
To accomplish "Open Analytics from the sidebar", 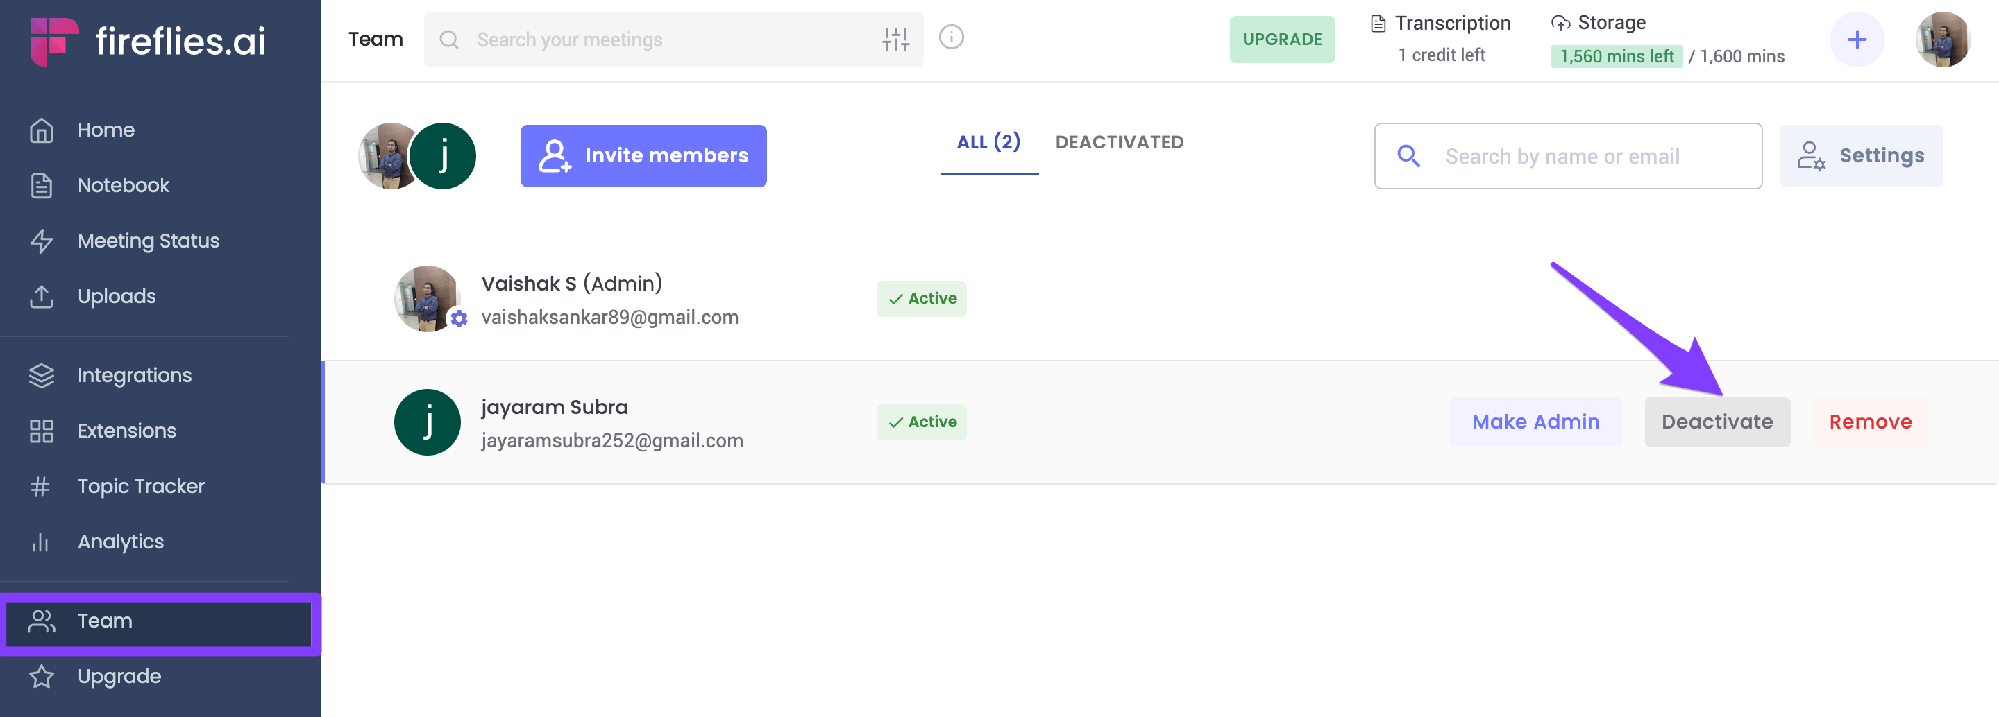I will pyautogui.click(x=120, y=542).
